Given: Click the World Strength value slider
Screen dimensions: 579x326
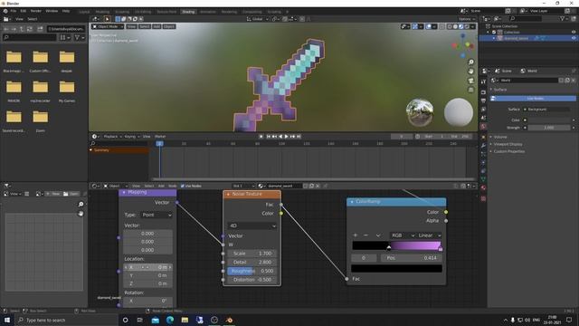Looking at the screenshot, I should [x=549, y=128].
